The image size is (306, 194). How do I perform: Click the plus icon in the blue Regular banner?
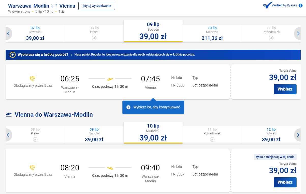12,55
